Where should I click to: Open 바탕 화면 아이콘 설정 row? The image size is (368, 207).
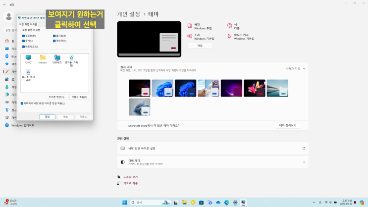(213, 149)
